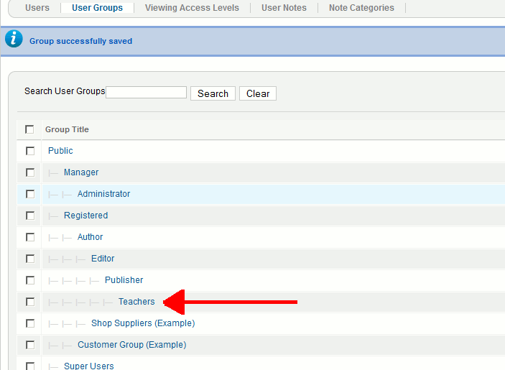Click the Registered group link

tap(85, 216)
